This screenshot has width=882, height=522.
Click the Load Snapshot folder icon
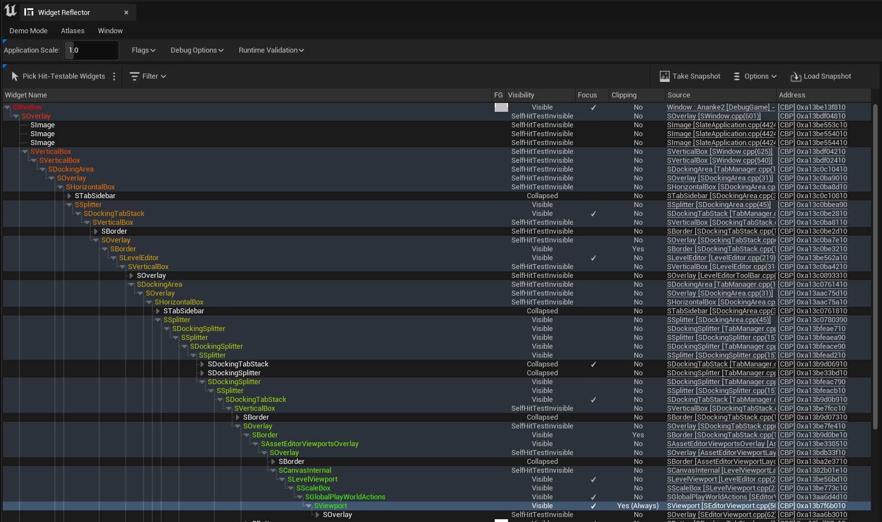tap(796, 76)
